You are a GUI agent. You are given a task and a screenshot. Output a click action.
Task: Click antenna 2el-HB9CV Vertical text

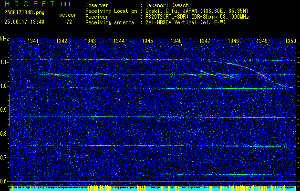pos(186,22)
